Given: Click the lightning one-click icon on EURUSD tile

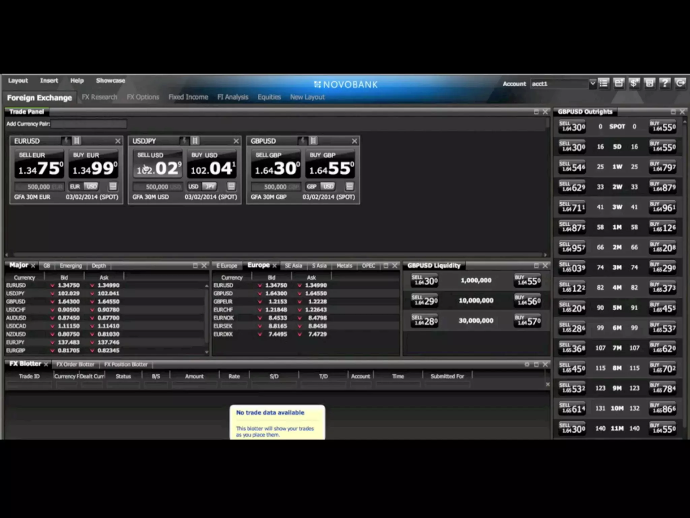Looking at the screenshot, I should 66,141.
